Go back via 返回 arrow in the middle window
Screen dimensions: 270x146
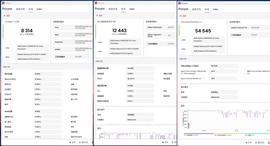[x=99, y=15]
